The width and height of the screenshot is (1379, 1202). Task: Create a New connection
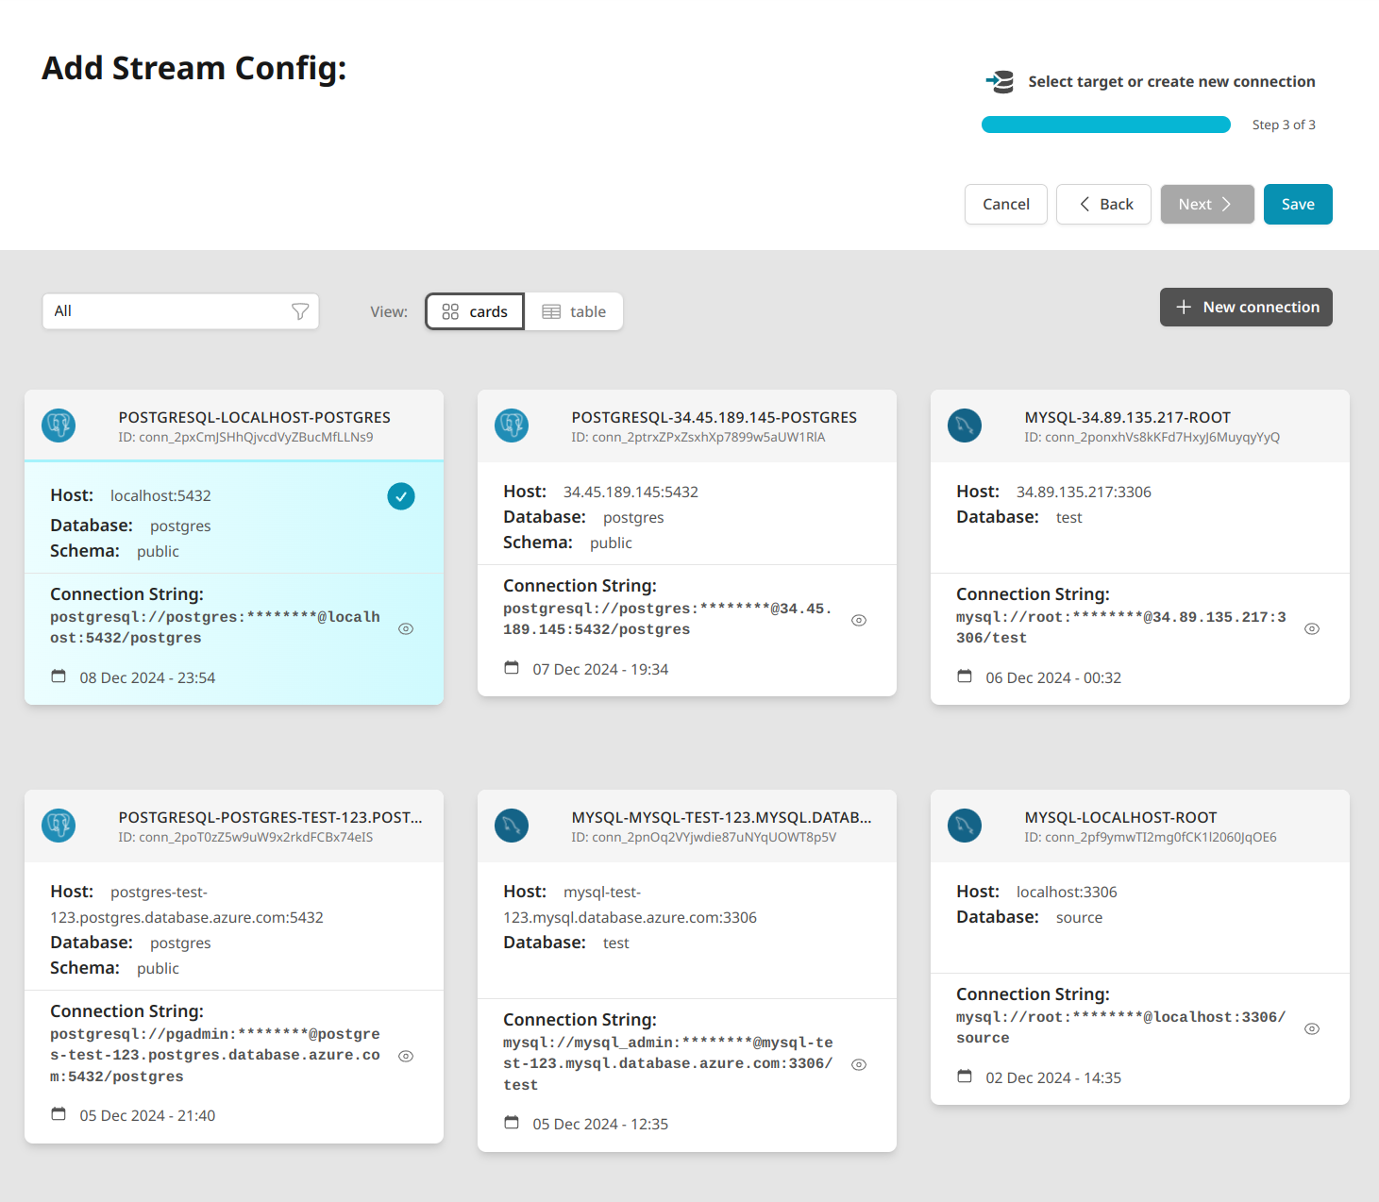click(x=1246, y=307)
